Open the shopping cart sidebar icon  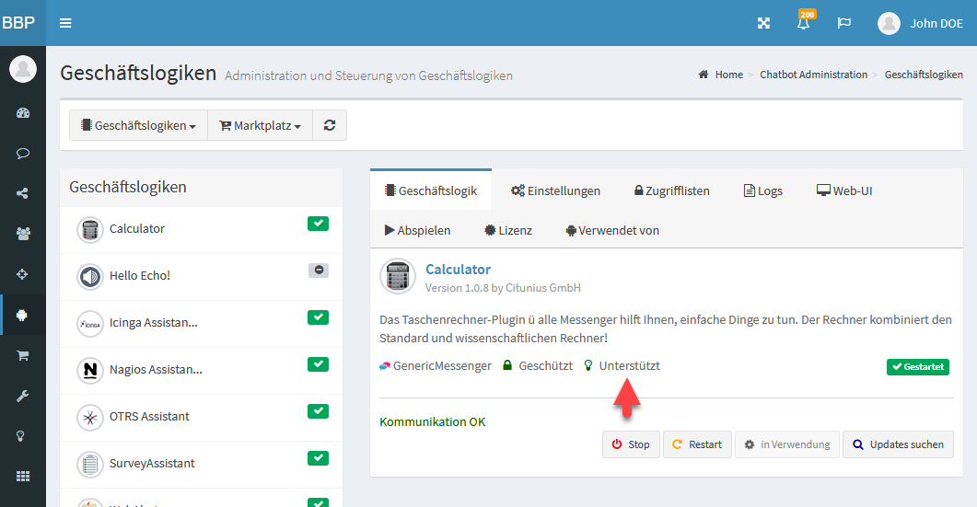tap(23, 356)
